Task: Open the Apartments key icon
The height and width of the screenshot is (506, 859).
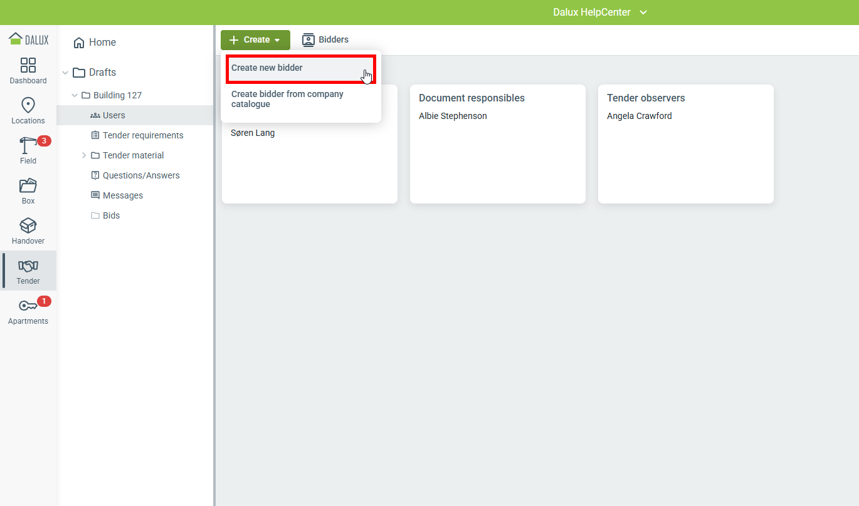Action: tap(28, 306)
